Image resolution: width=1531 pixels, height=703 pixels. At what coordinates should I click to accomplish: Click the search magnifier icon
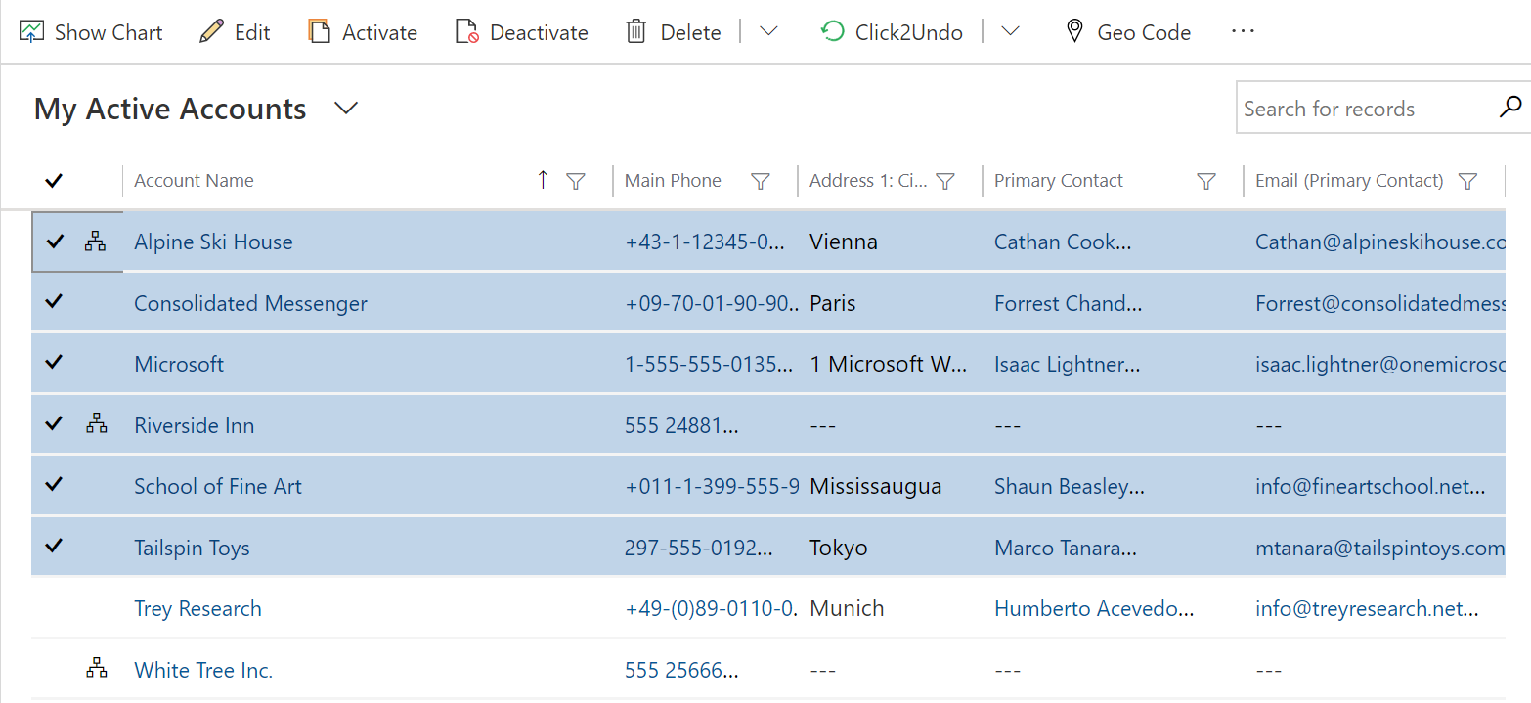pyautogui.click(x=1510, y=108)
